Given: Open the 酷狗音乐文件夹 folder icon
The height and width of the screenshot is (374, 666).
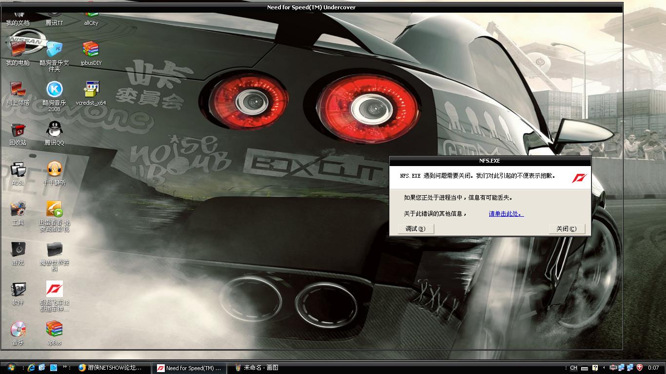Looking at the screenshot, I should [x=54, y=56].
